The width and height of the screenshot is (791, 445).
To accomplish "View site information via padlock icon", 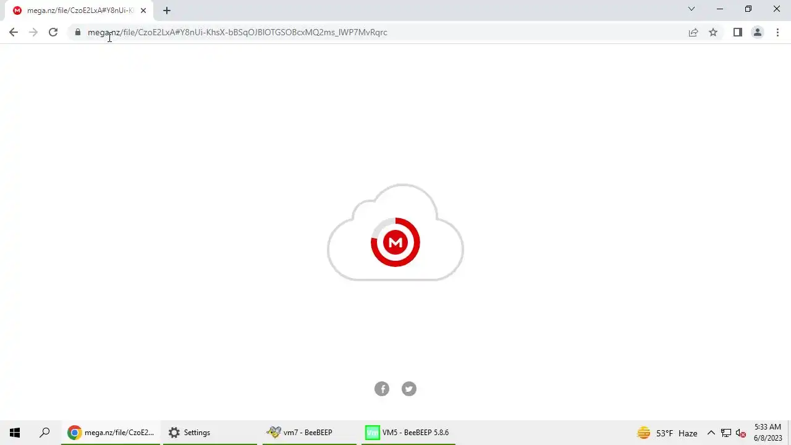I will 77,32.
